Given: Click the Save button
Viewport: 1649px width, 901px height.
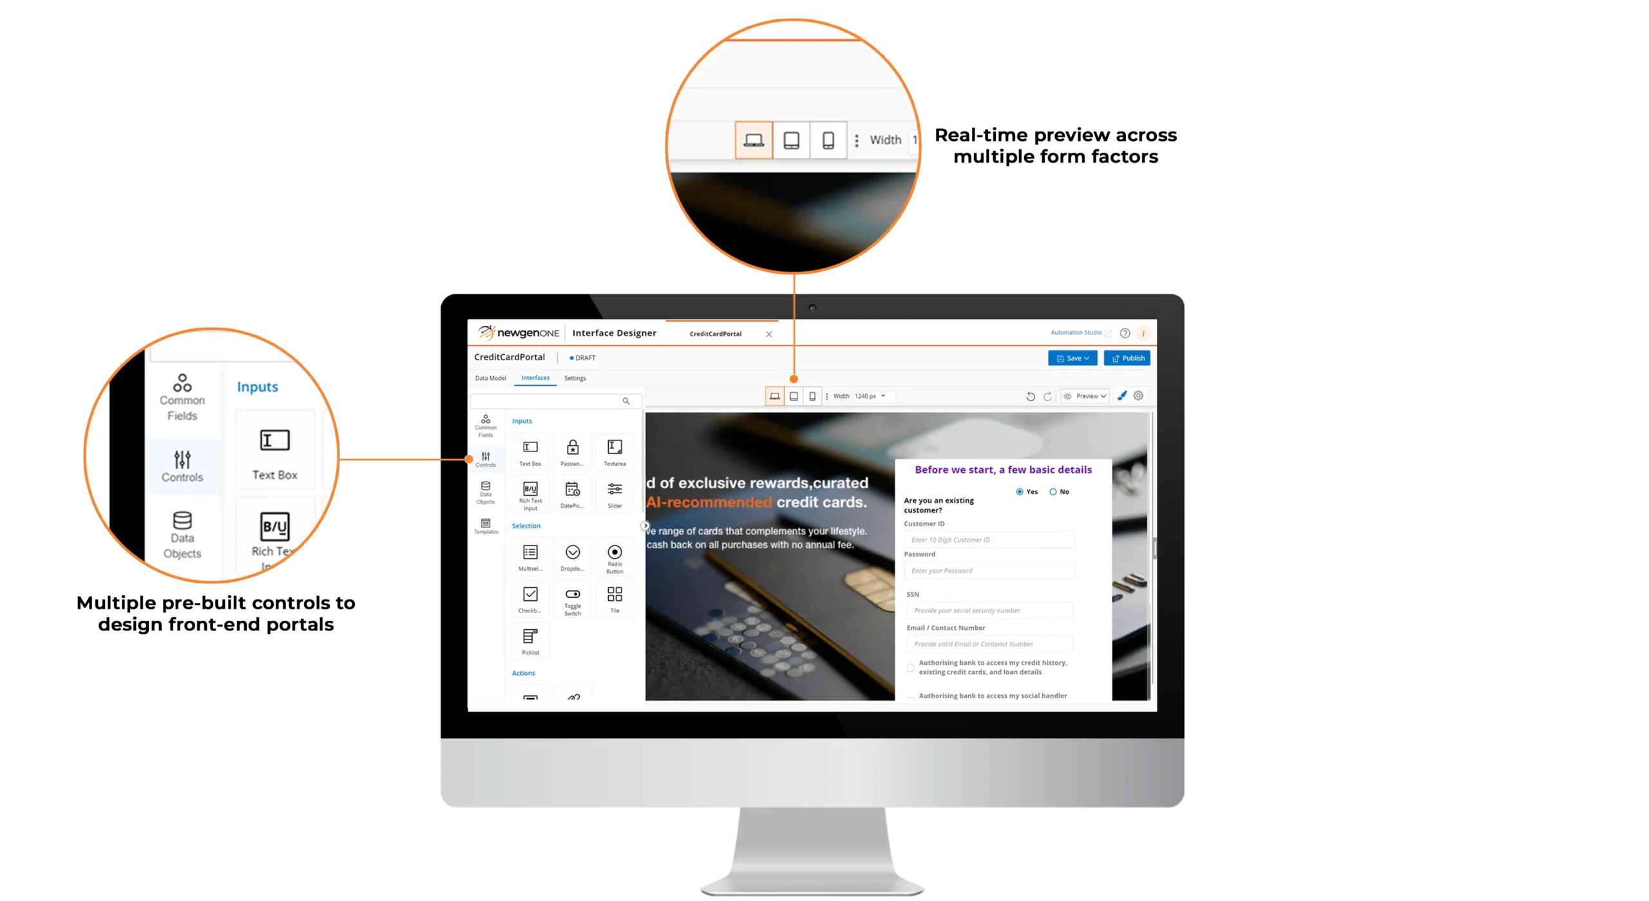Looking at the screenshot, I should point(1071,357).
